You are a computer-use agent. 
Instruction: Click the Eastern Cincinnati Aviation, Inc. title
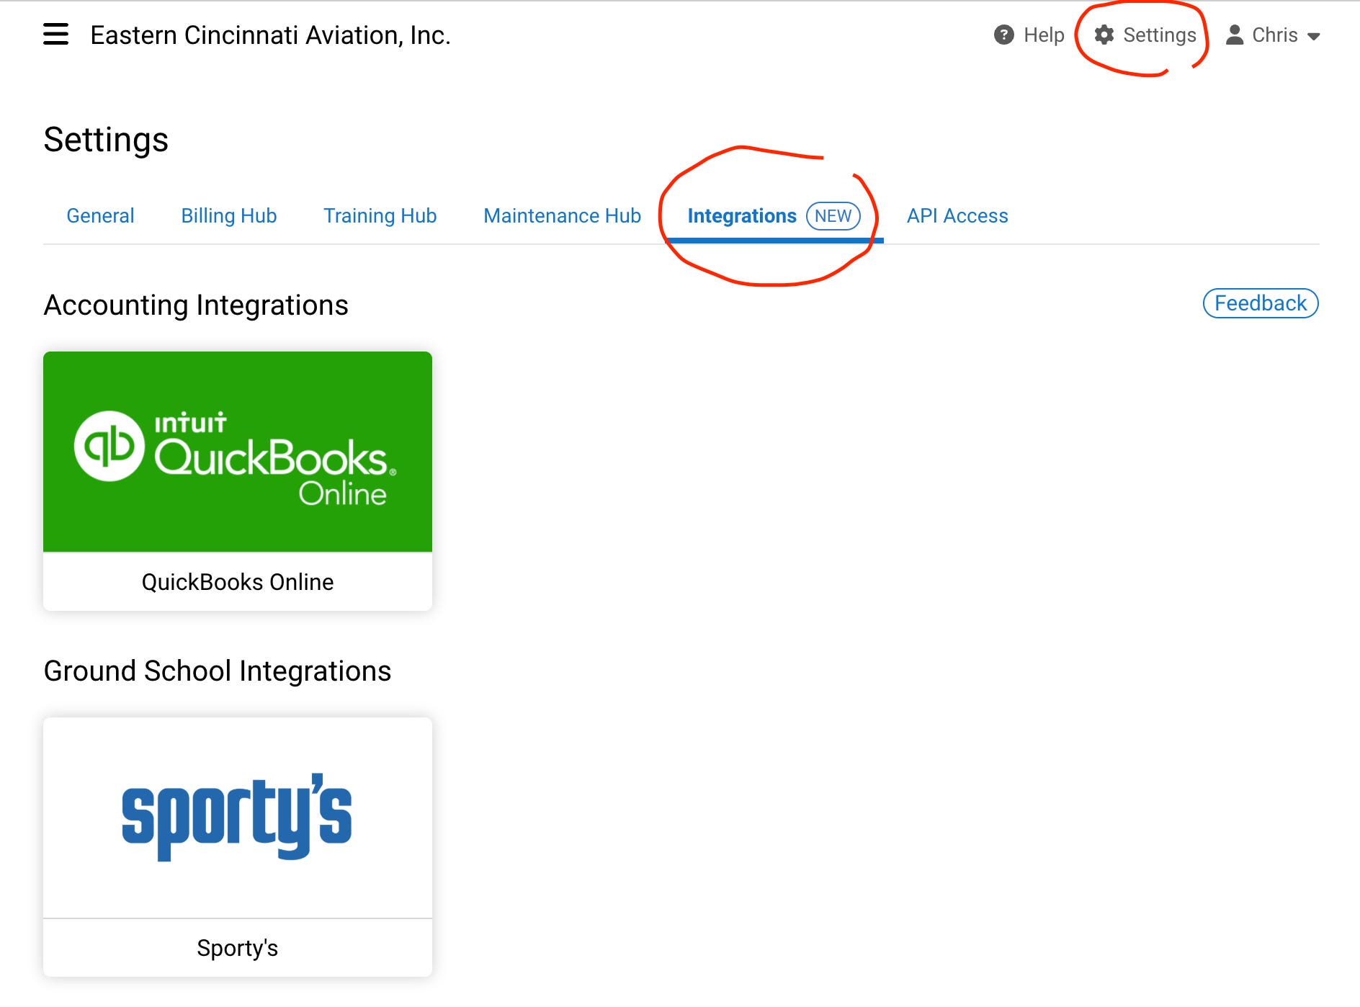(x=270, y=35)
